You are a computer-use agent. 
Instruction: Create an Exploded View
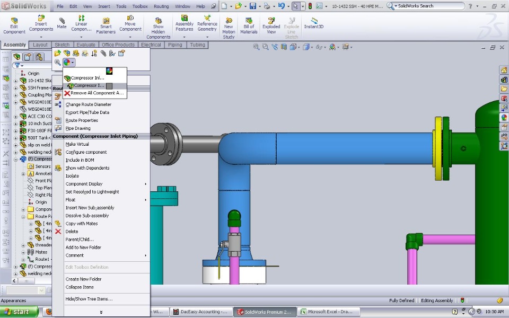tap(271, 25)
